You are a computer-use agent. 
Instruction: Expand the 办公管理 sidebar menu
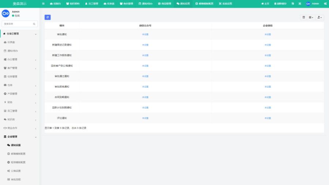pyautogui.click(x=20, y=60)
